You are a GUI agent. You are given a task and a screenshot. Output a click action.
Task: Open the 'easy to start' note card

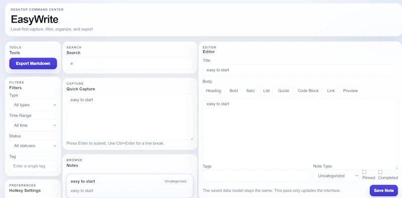tap(130, 186)
